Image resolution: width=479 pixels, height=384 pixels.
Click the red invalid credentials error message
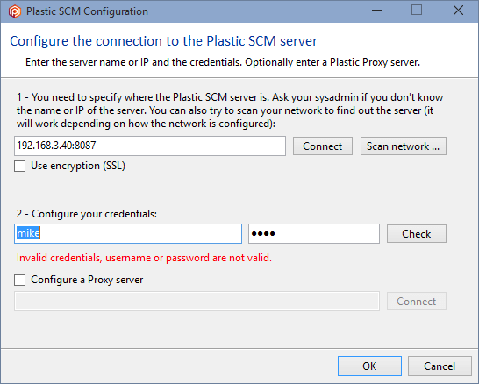144,258
